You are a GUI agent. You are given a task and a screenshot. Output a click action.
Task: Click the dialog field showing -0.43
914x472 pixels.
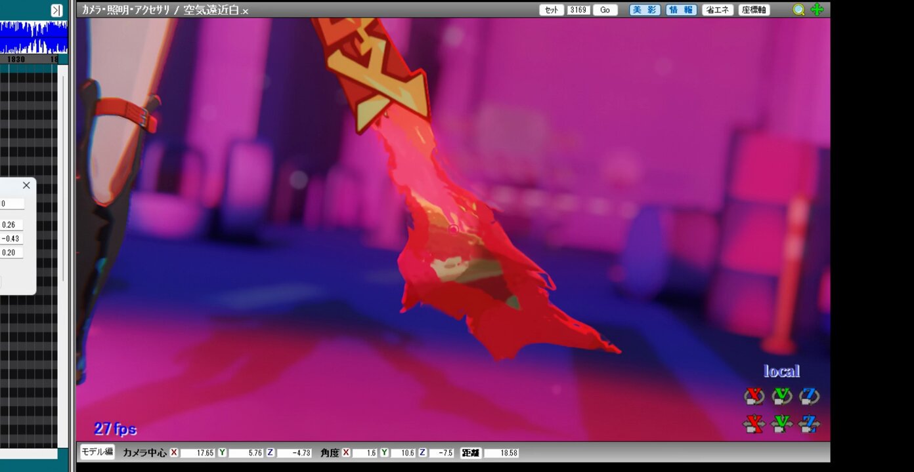point(11,239)
